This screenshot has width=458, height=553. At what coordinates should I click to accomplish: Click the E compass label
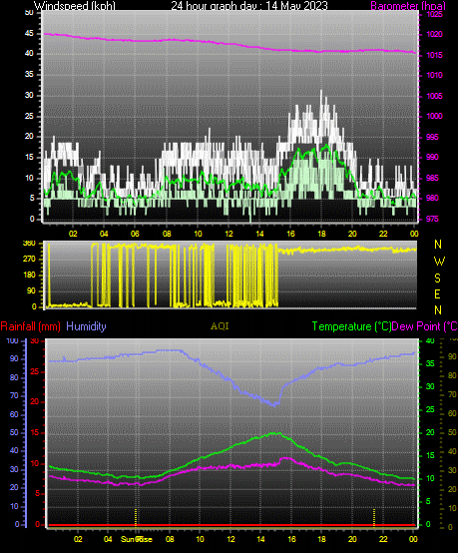tap(438, 293)
